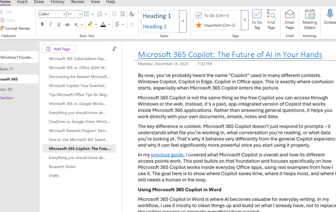Screen dimensions: 336x212
Task: Click the page date 'Monday, December 15, 2025'
Action: click(163, 64)
